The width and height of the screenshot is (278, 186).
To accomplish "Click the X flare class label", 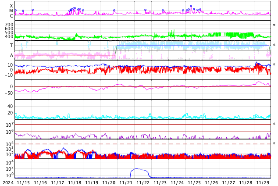I will pyautogui.click(x=11, y=6).
